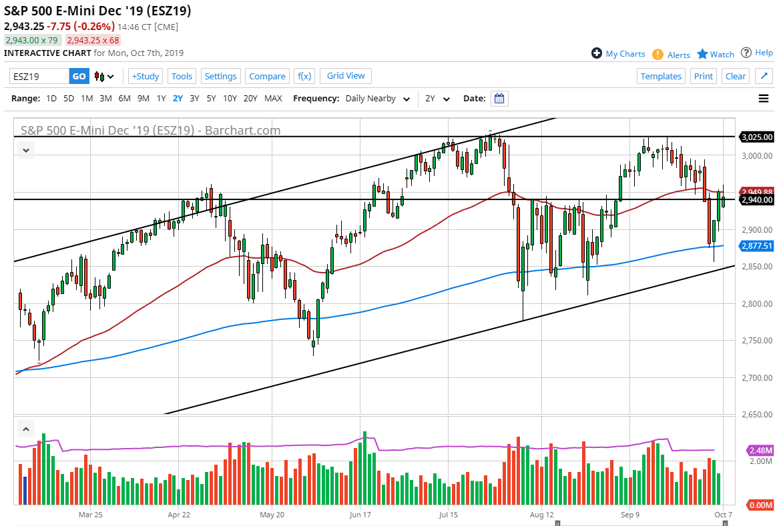
Task: Expand chart to fullscreen via arrow icon
Action: tap(764, 75)
